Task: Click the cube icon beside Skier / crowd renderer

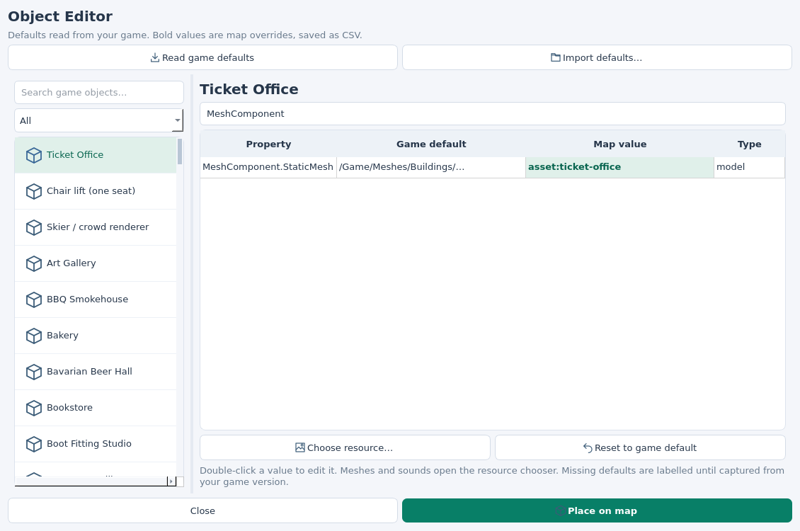Action: click(x=34, y=227)
